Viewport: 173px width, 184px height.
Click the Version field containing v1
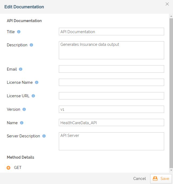click(x=111, y=109)
